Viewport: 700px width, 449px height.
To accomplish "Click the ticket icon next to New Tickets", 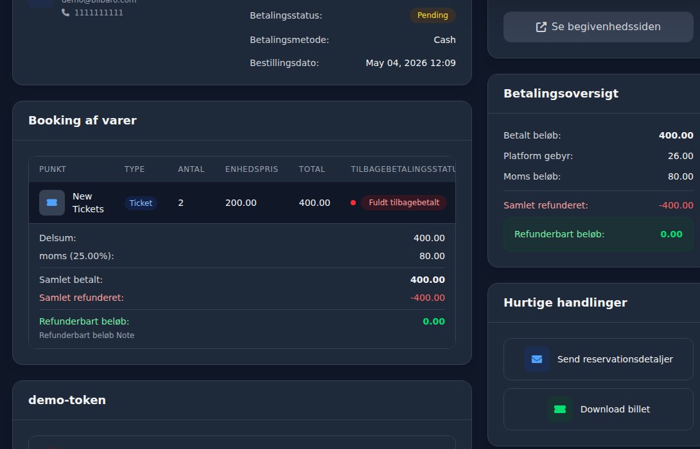I will (x=52, y=203).
